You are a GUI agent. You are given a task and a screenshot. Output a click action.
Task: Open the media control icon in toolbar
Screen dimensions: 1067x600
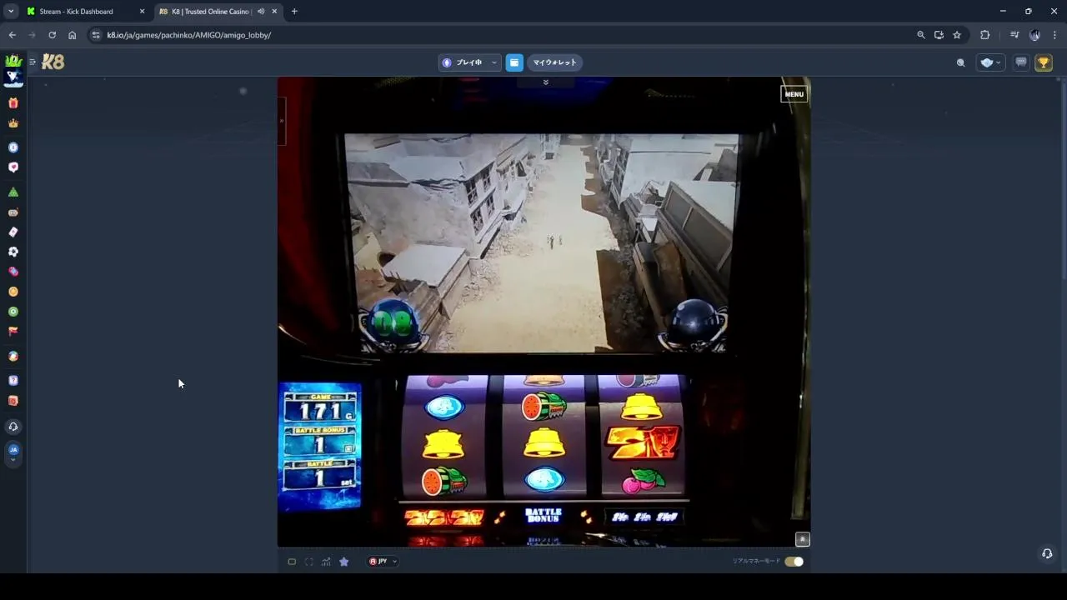click(1014, 35)
